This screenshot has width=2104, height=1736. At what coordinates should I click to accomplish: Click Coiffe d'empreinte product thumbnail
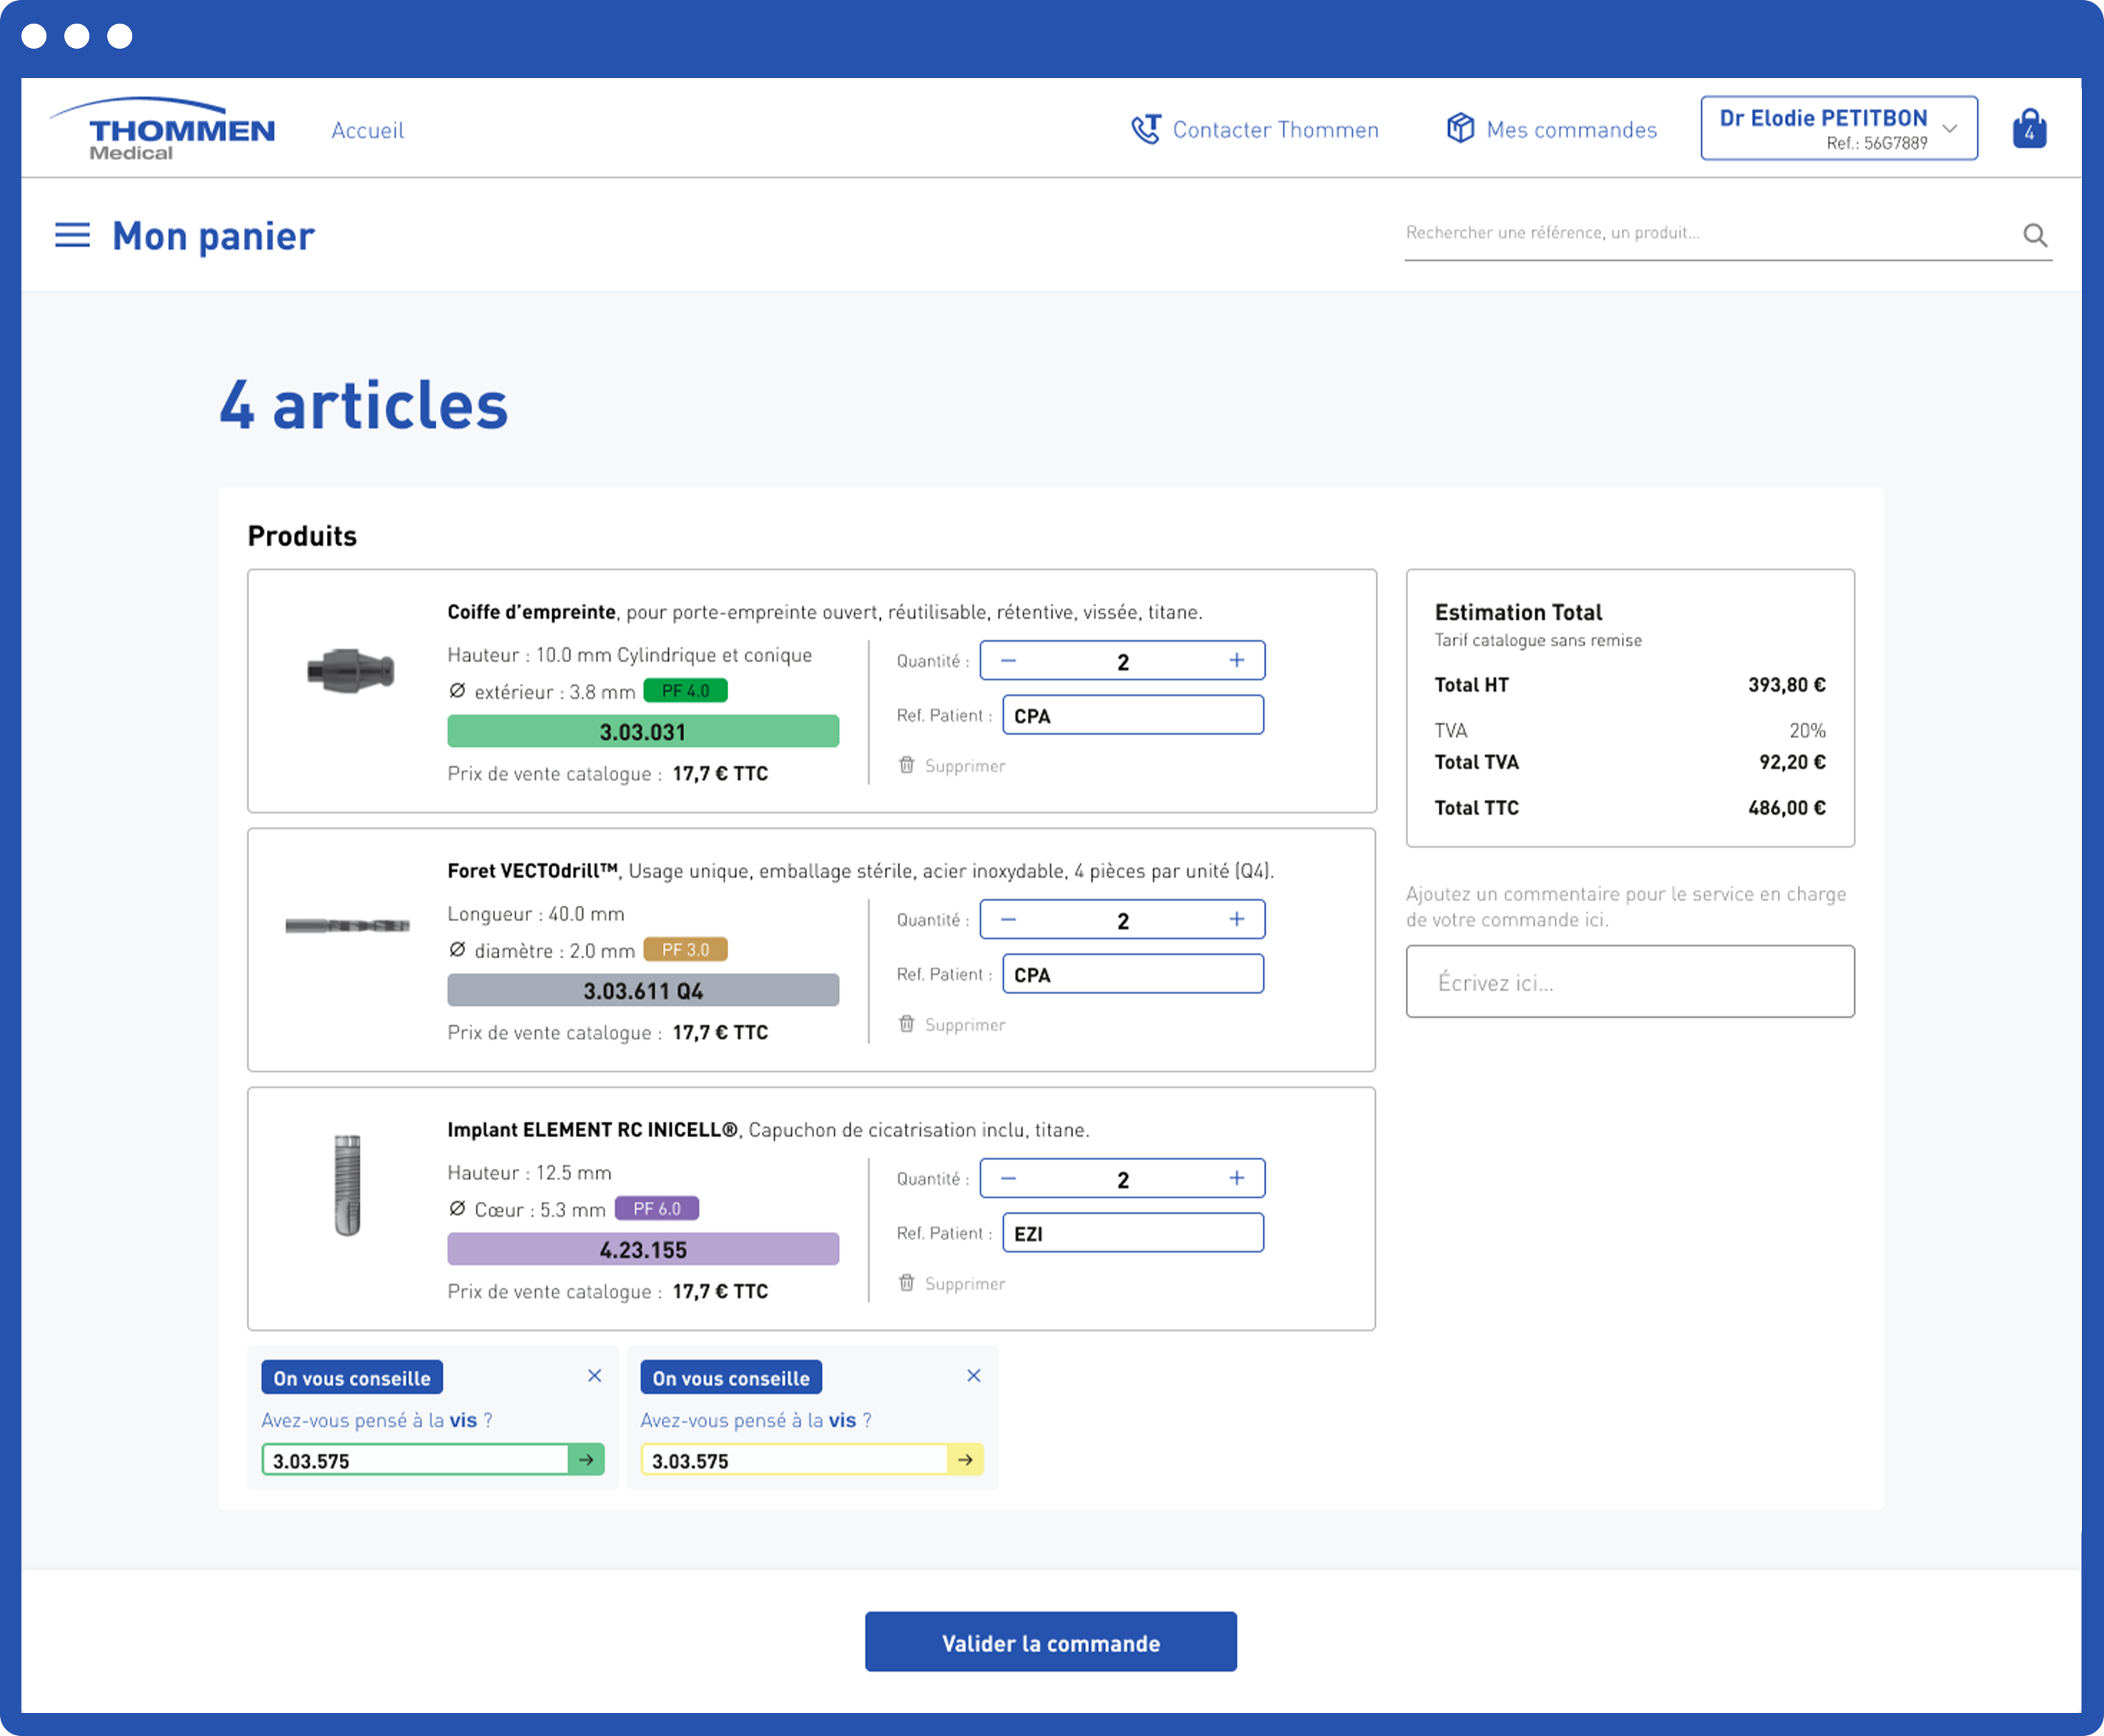point(350,670)
